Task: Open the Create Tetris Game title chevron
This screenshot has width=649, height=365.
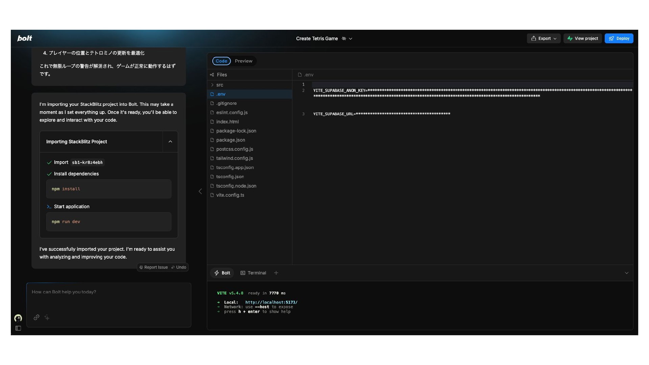Action: click(x=351, y=39)
